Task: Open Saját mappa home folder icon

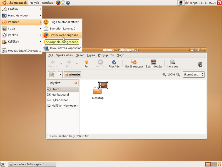Action: click(134, 62)
